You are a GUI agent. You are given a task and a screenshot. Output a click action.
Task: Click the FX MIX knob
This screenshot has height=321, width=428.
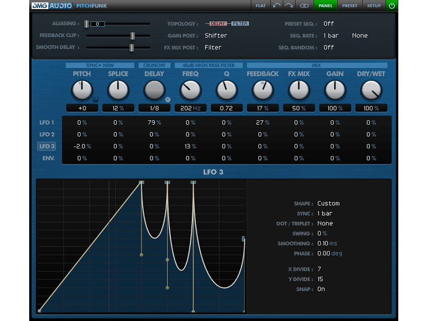[299, 90]
